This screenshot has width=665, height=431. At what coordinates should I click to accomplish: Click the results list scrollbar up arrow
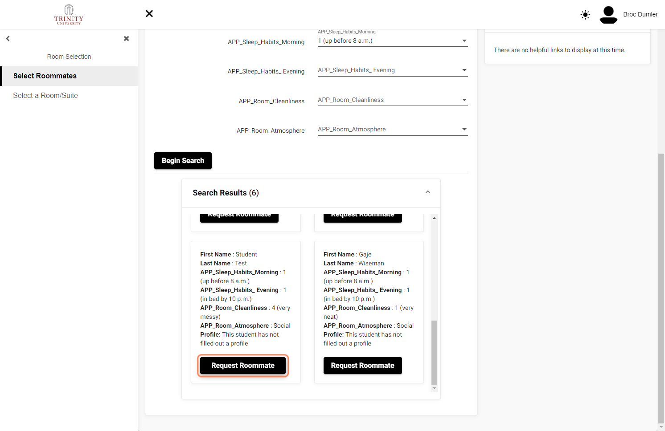click(435, 218)
